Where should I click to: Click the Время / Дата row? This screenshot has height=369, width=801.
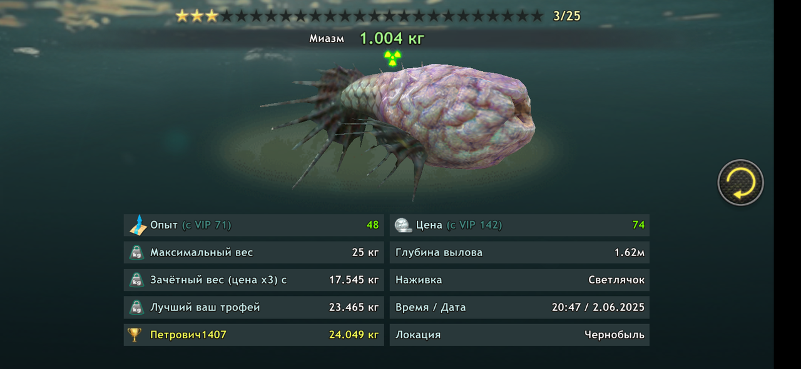[x=519, y=307]
